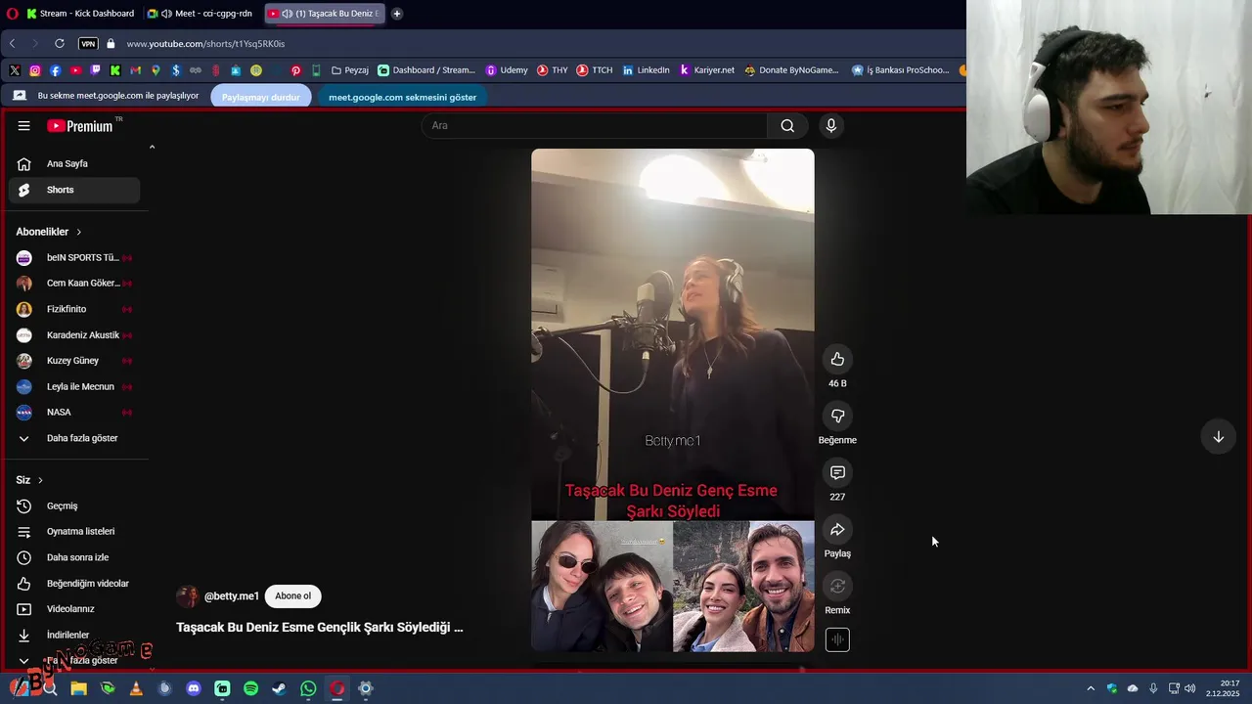Open Videolarınız in sidebar
The height and width of the screenshot is (704, 1252).
pos(74,608)
